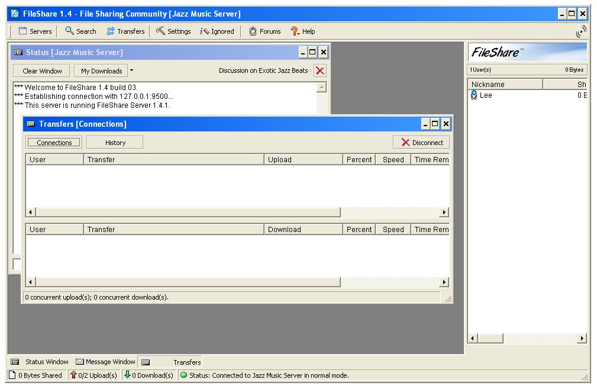Select the History view button
Viewport: 597px width, 389px height.
point(115,143)
